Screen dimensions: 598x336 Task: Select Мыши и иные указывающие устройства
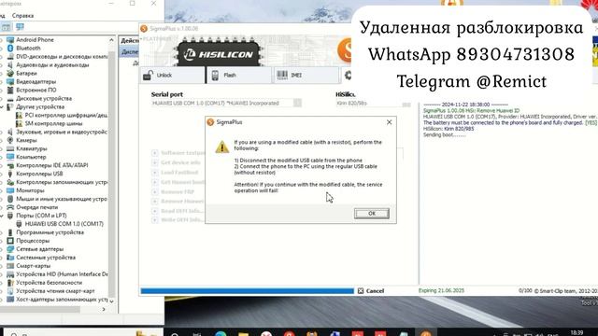coord(62,199)
